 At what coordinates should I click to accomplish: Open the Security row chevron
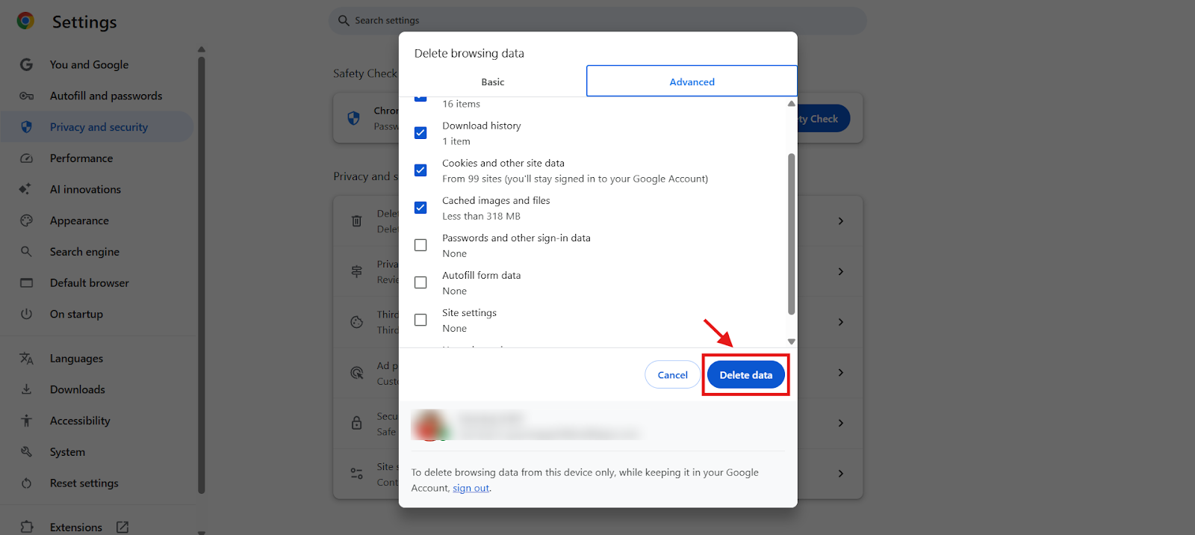(841, 423)
